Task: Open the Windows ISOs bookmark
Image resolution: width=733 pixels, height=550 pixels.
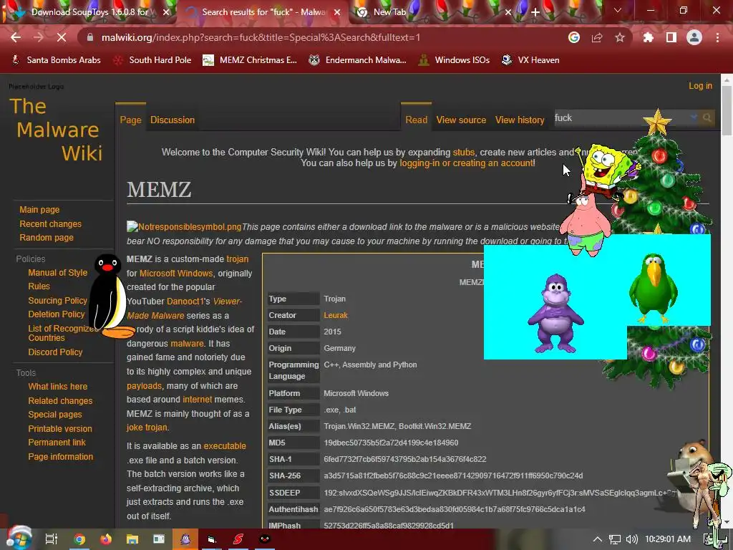Action: tap(455, 60)
